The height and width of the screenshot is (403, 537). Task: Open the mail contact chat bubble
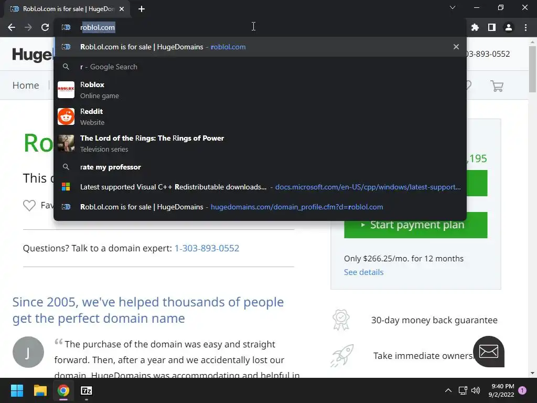click(x=489, y=352)
